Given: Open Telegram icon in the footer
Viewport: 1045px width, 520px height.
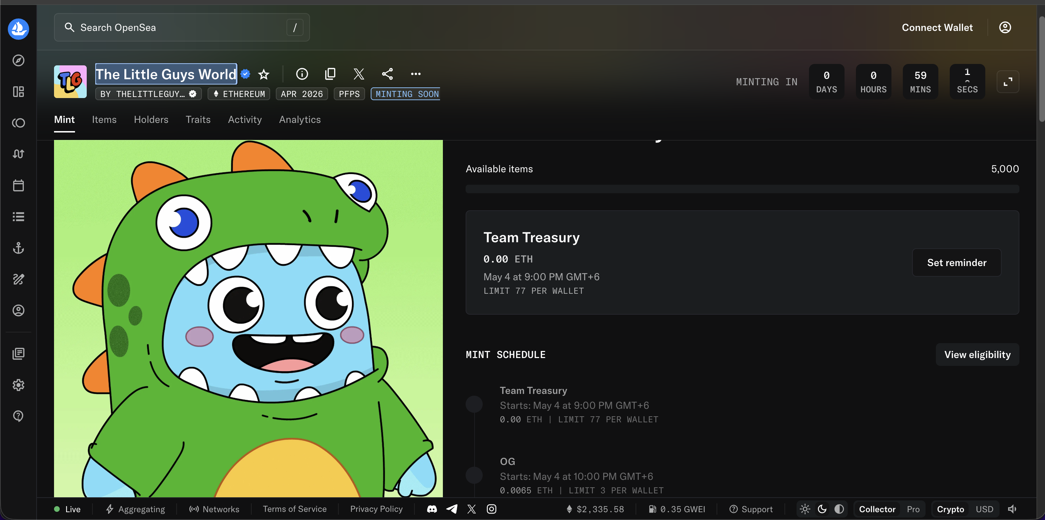Looking at the screenshot, I should pyautogui.click(x=451, y=509).
